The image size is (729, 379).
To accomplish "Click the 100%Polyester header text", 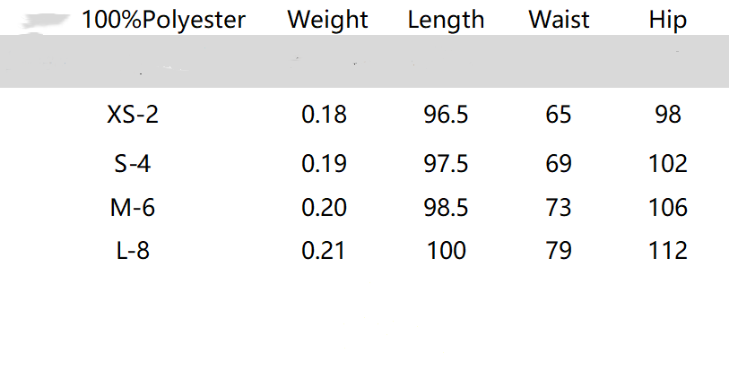I will pos(163,20).
